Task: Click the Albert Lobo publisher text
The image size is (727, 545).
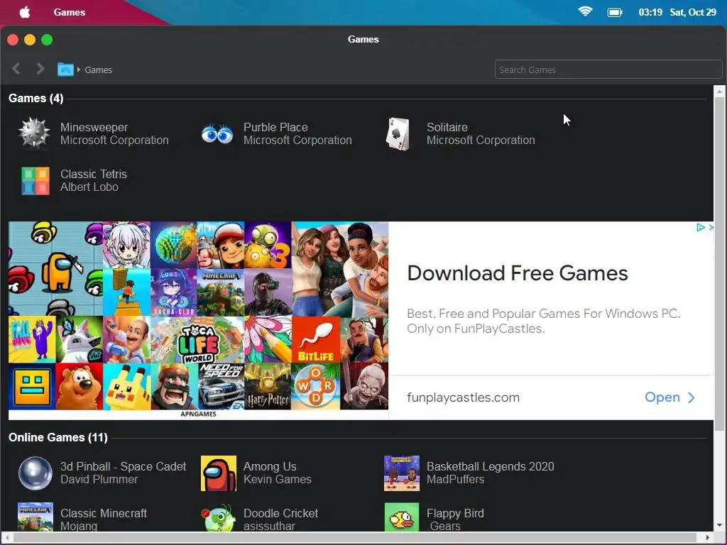Action: 89,187
